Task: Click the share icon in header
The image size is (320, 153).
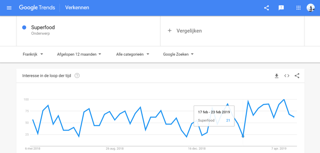Action: [x=266, y=8]
